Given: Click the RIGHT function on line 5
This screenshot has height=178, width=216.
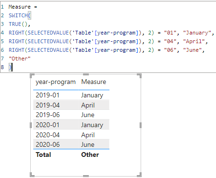Looking at the screenshot, I should click(x=16, y=41).
